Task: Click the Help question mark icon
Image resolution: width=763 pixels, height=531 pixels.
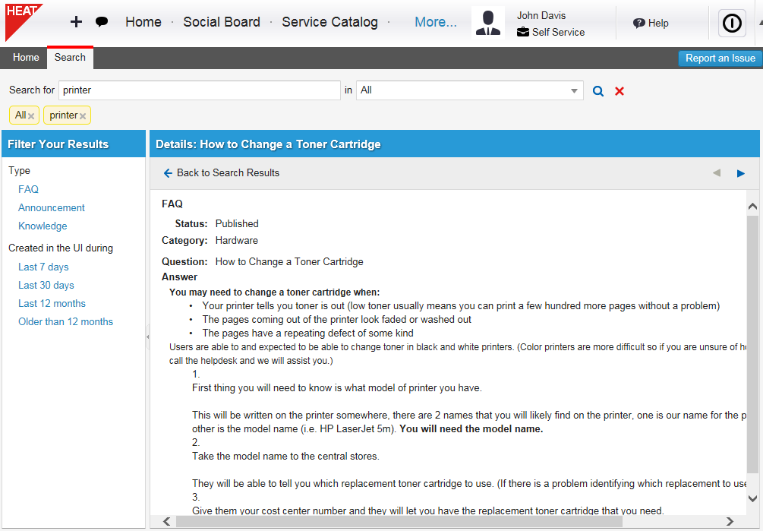Action: pos(639,23)
